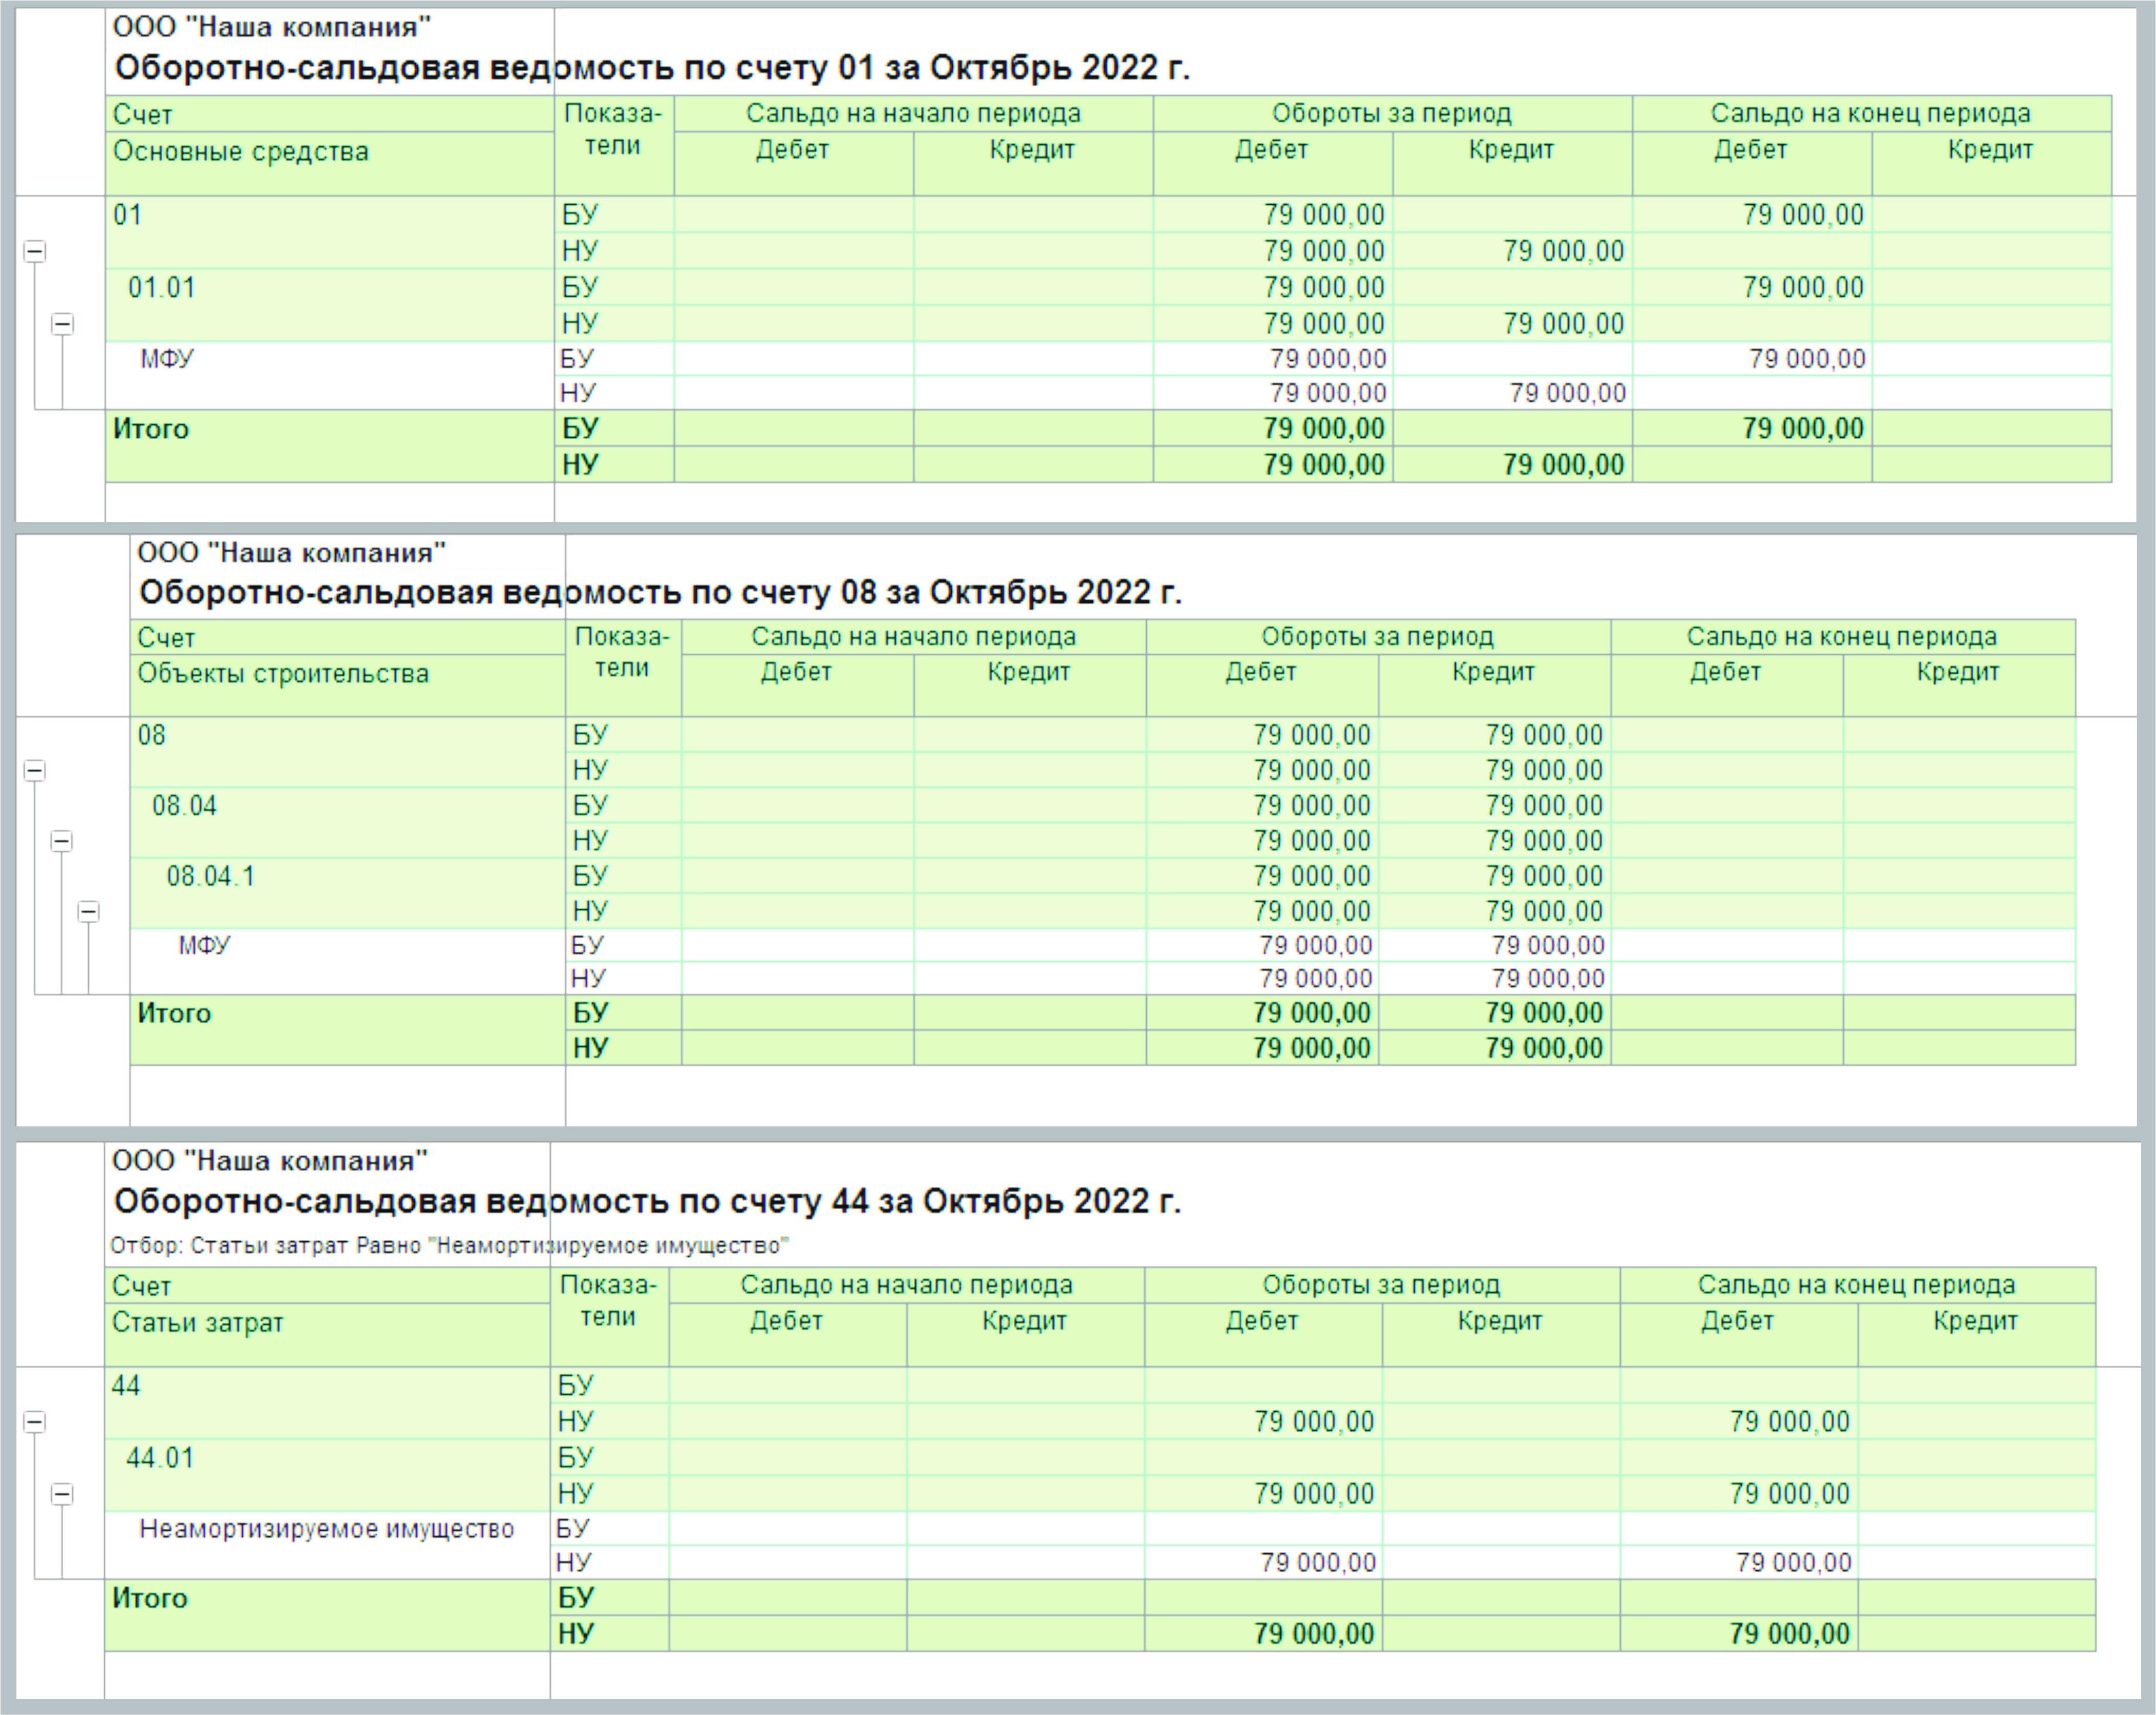Click Основные средства header cell
Image resolution: width=2156 pixels, height=1715 pixels.
click(x=330, y=164)
